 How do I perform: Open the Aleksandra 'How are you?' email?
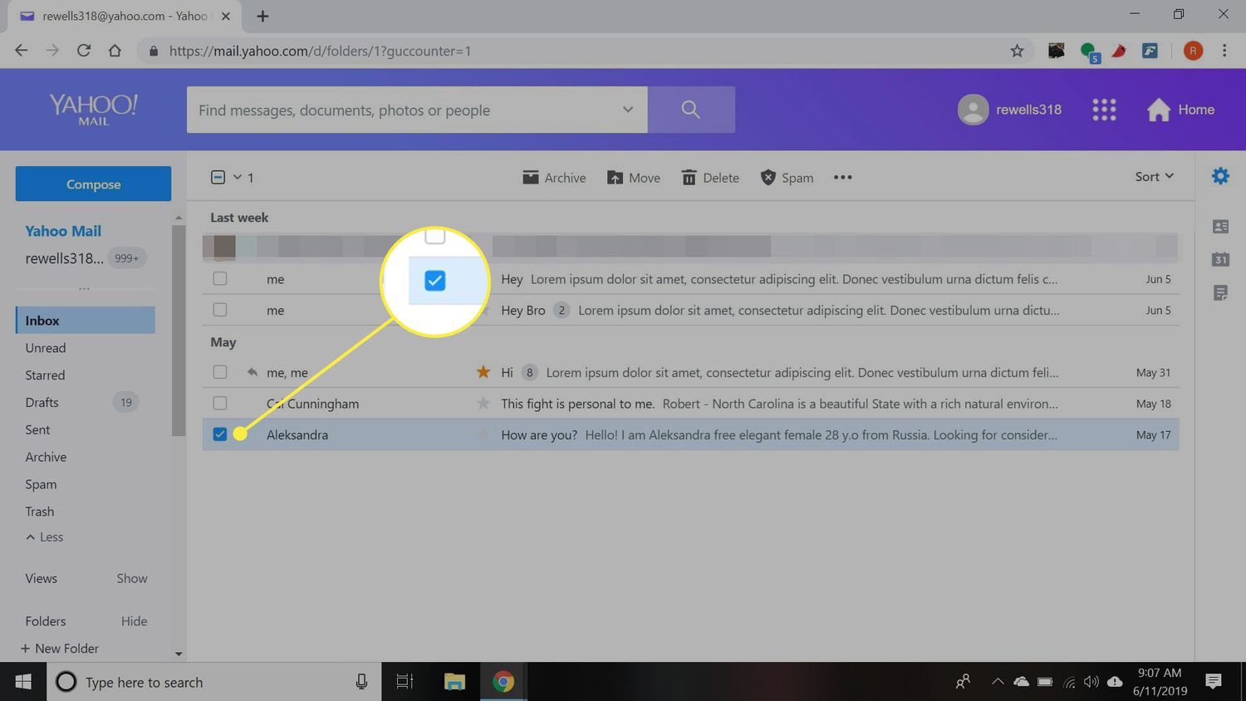690,434
